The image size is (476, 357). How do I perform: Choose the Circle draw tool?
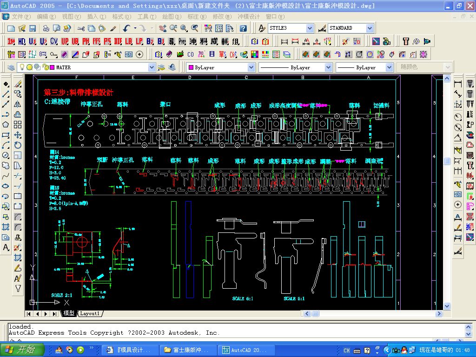6,155
